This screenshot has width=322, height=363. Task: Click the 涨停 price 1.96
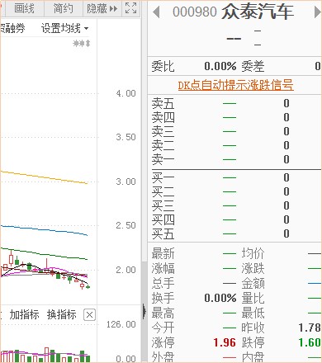225,342
